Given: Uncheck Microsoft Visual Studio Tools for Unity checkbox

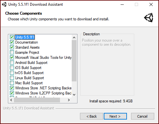Looking at the screenshot, I should coord(12,58).
